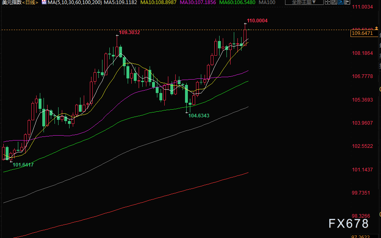This screenshot has height=238, width=381.
Task: Click the 109.3032 peak label
Action: pos(129,32)
